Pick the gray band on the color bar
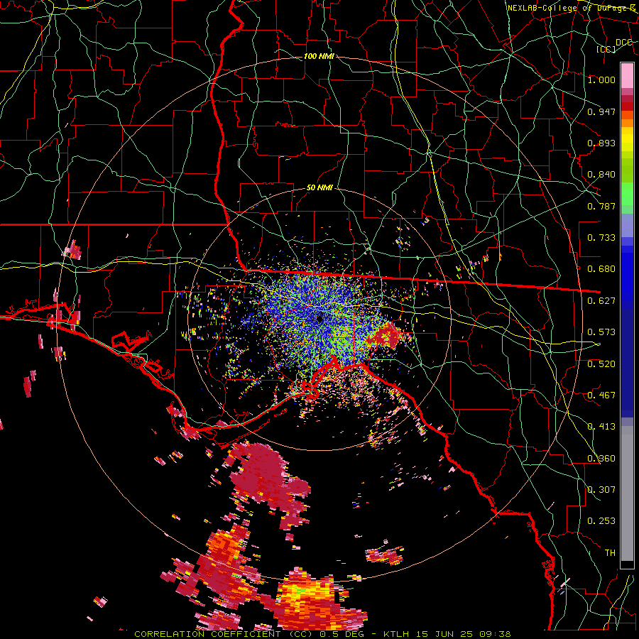Screen dimensions: 639x639 tap(627, 493)
